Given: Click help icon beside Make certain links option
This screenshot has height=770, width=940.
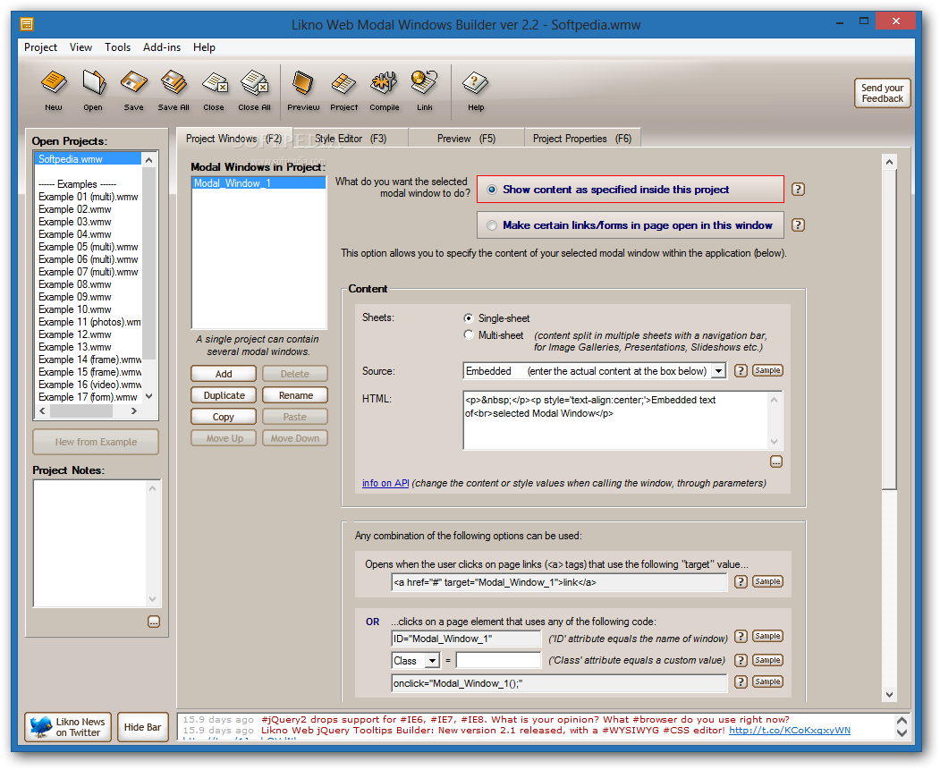Looking at the screenshot, I should click(798, 225).
